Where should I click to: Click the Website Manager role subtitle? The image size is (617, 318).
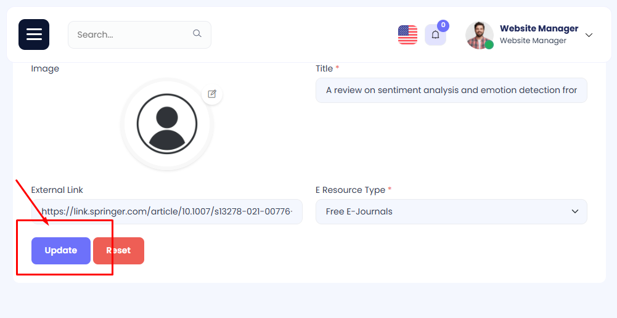point(533,41)
